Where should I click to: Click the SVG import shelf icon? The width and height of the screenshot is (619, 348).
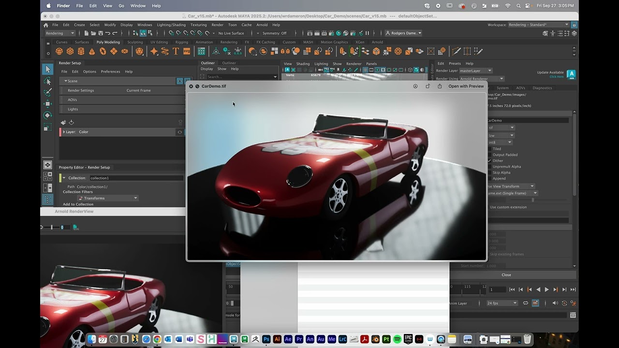[x=186, y=51]
